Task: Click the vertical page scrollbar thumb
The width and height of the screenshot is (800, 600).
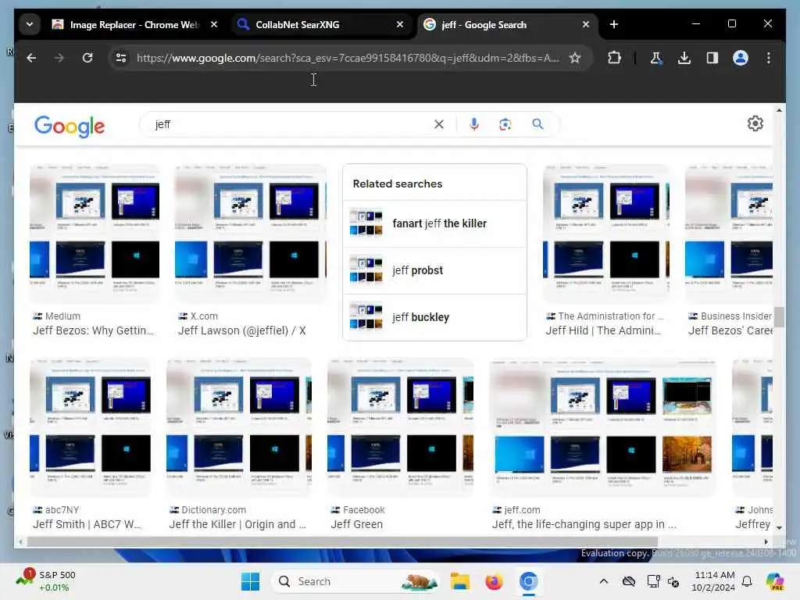Action: [779, 316]
